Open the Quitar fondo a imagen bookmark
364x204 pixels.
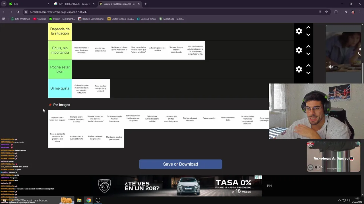(x=121, y=19)
